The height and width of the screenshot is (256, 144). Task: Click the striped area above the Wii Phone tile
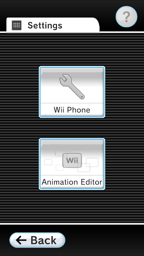72,49
